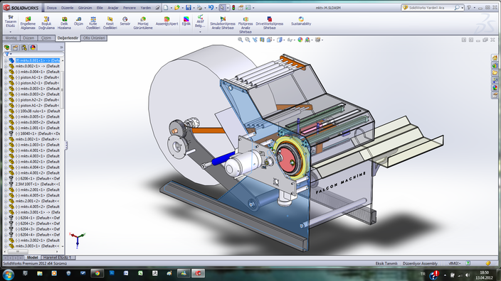The width and height of the screenshot is (501, 281).
Task: Open Engelleme Algılaması interference detection tool
Action: point(28,23)
